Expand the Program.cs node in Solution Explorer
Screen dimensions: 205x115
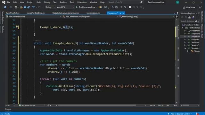pyautogui.click(x=185, y=39)
